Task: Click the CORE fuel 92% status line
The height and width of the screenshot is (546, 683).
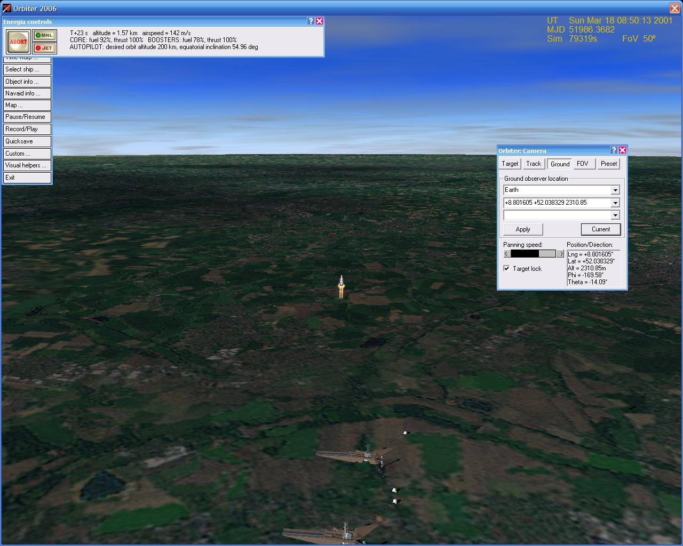Action: (x=106, y=40)
